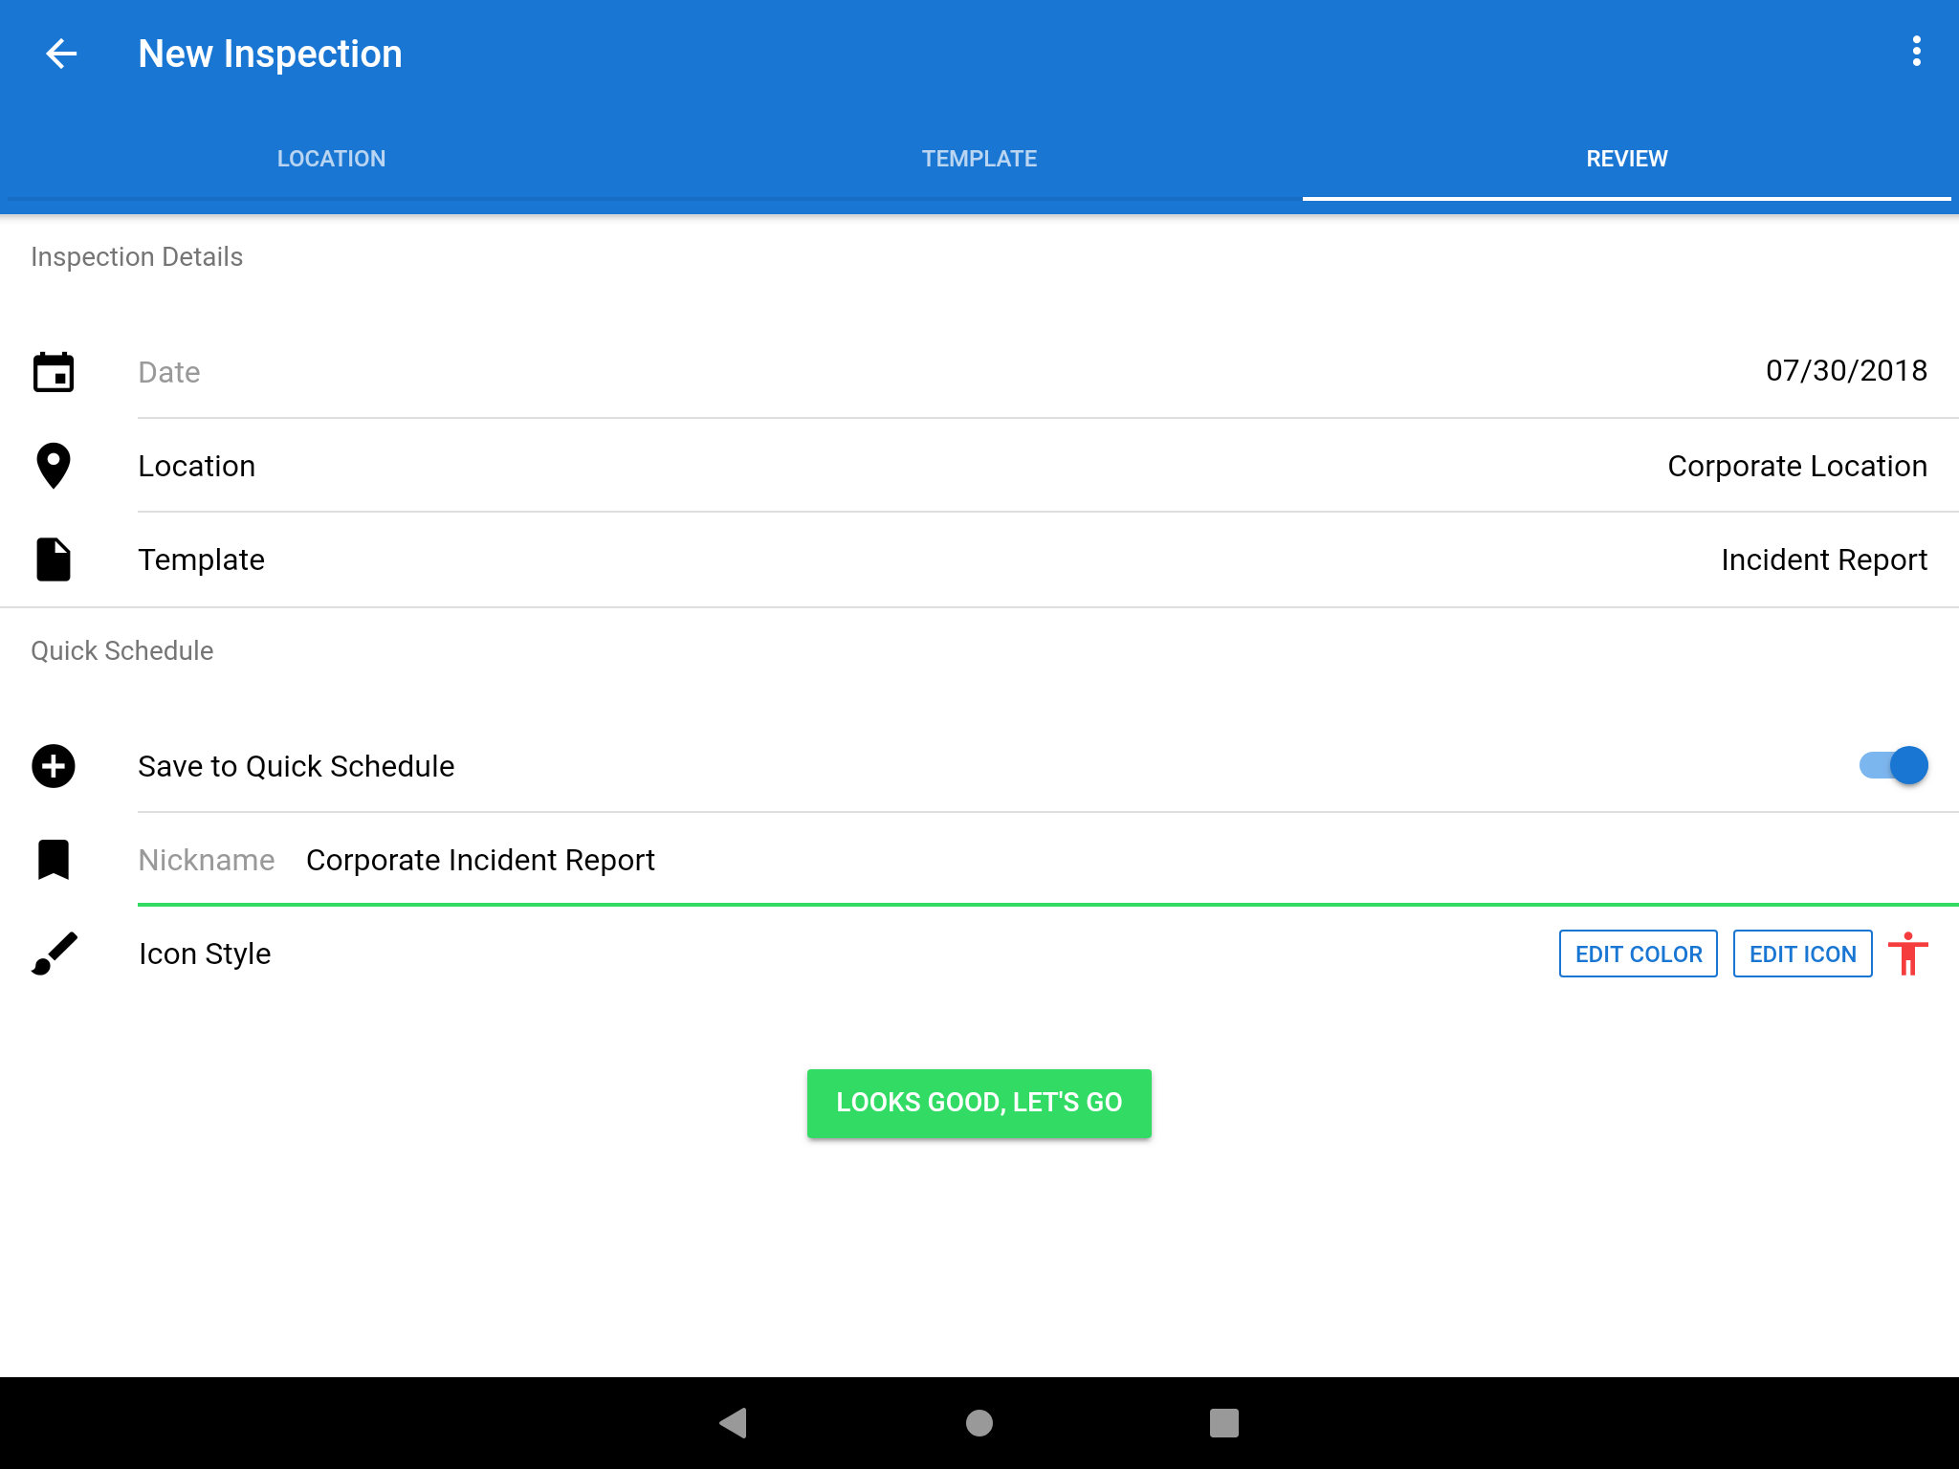Tap the Android recent apps button
Image resolution: width=1959 pixels, height=1469 pixels.
(x=1224, y=1423)
